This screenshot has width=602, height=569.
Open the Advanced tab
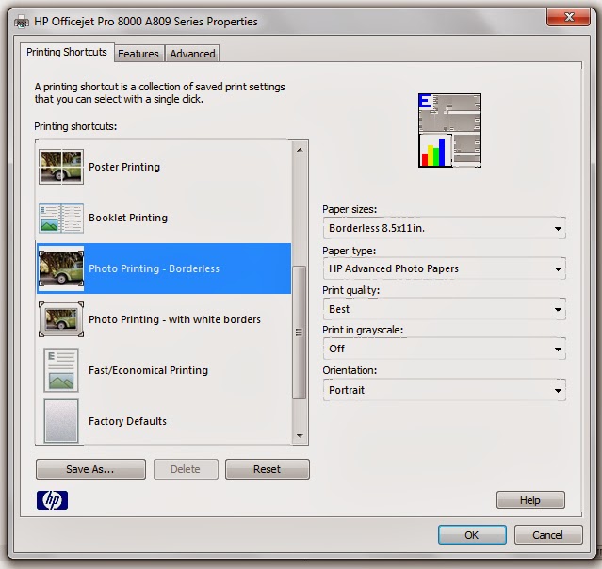pyautogui.click(x=192, y=54)
